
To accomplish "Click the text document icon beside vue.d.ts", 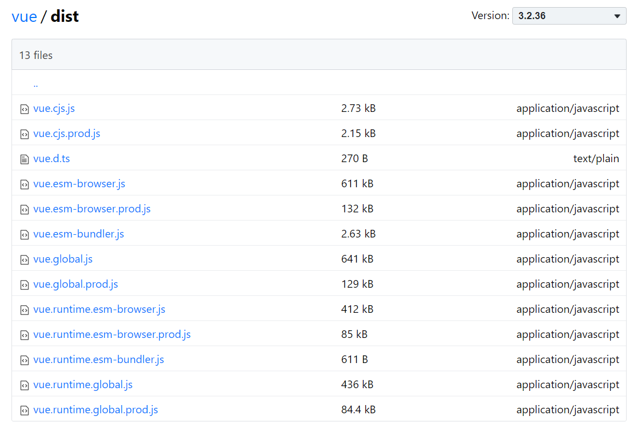I will (x=25, y=159).
